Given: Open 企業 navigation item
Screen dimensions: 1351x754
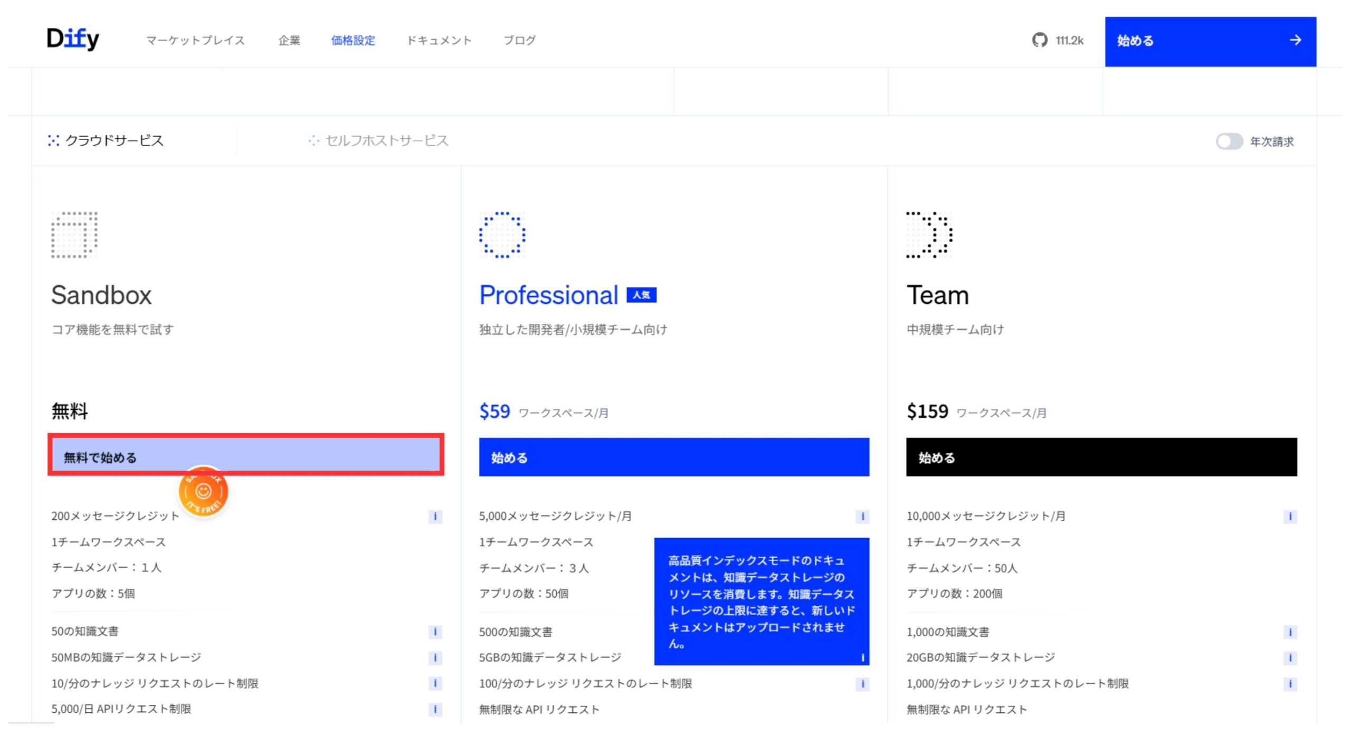Looking at the screenshot, I should [289, 40].
